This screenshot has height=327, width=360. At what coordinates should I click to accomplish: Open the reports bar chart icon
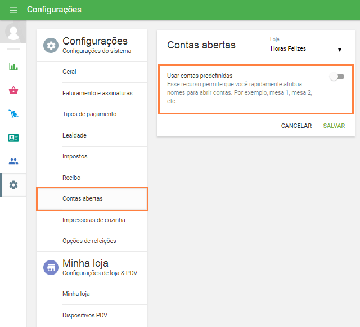click(x=13, y=67)
